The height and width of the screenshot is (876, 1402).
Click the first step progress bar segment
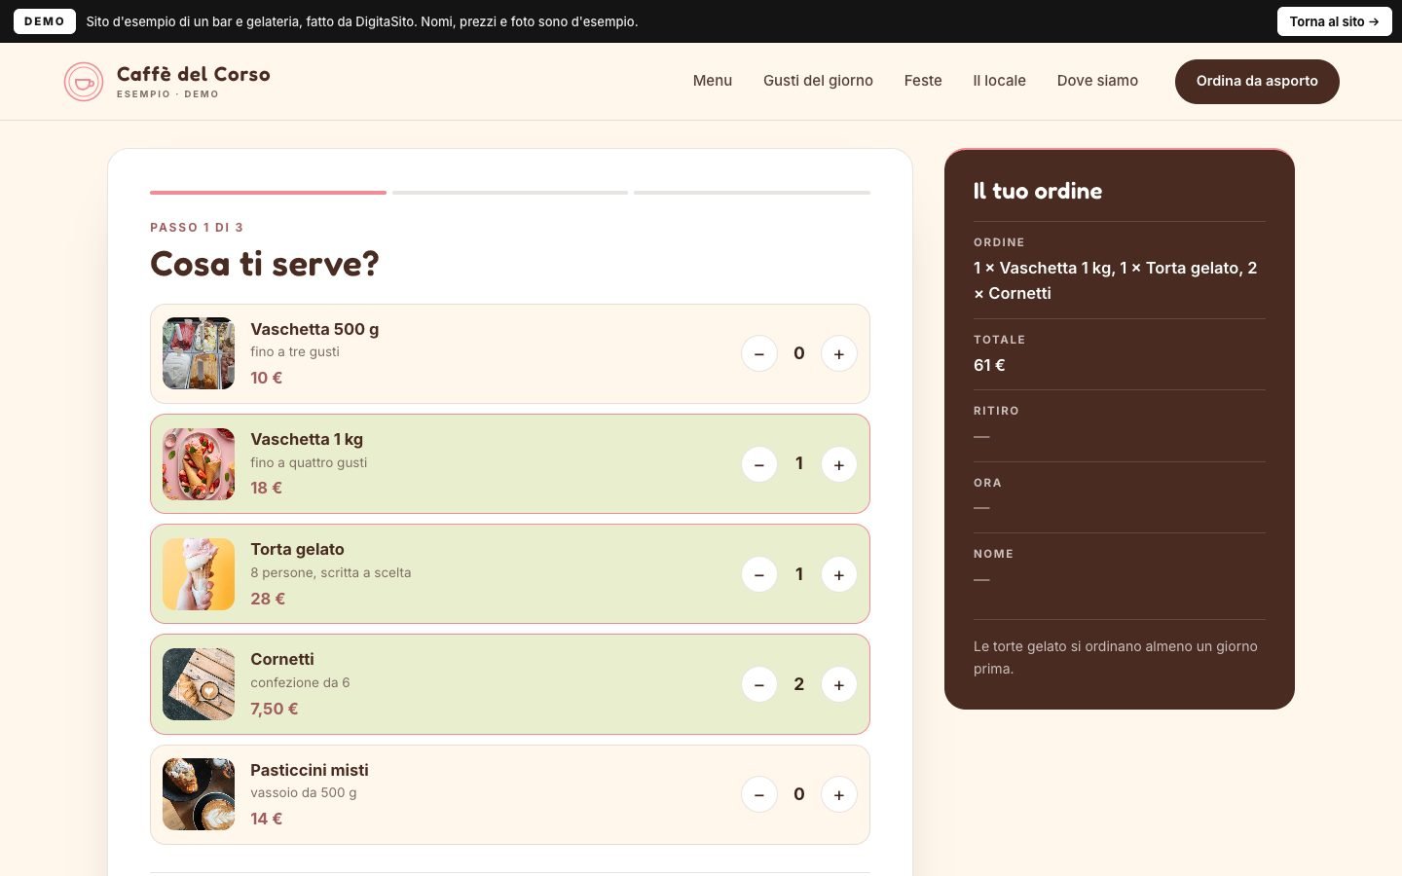pyautogui.click(x=268, y=193)
